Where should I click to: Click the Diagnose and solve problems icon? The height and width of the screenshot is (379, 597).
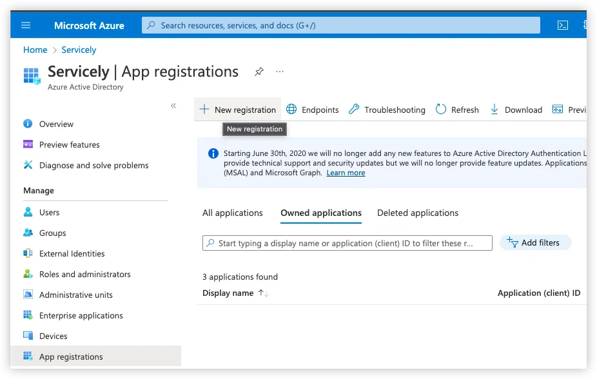tap(28, 165)
